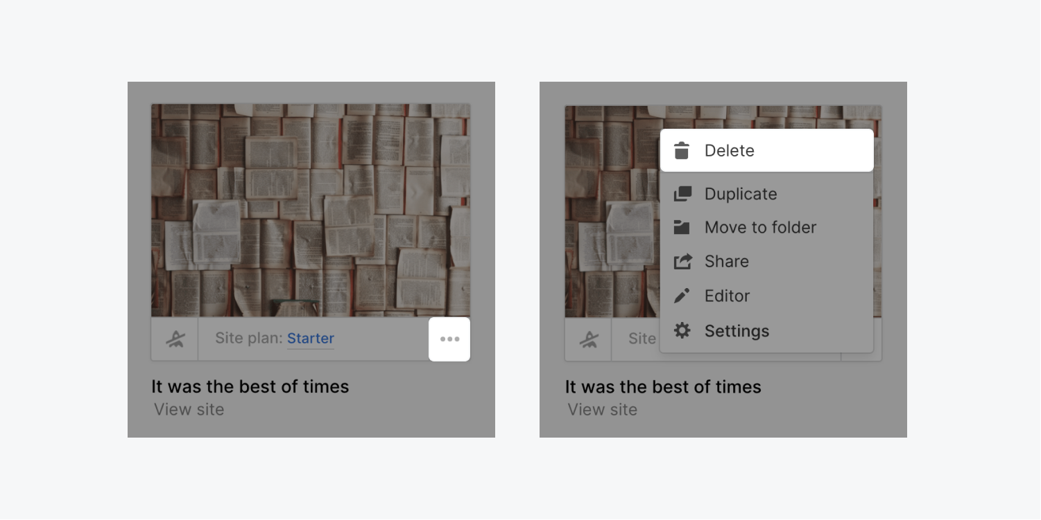
Task: Click the unpublished status icon on right card
Action: [588, 339]
